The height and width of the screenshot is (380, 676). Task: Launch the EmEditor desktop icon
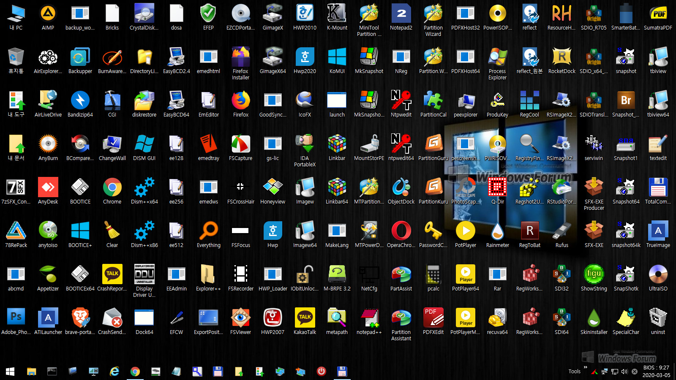tap(208, 104)
